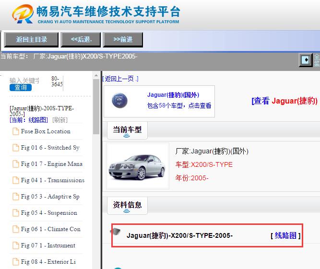Click the 厂家:Jaguar(捷豹)(国外) text
This screenshot has height=269, width=320.
click(x=212, y=151)
